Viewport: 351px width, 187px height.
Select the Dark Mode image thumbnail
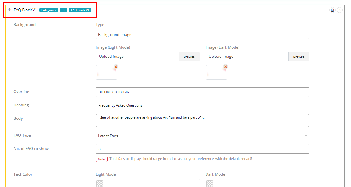pos(216,73)
